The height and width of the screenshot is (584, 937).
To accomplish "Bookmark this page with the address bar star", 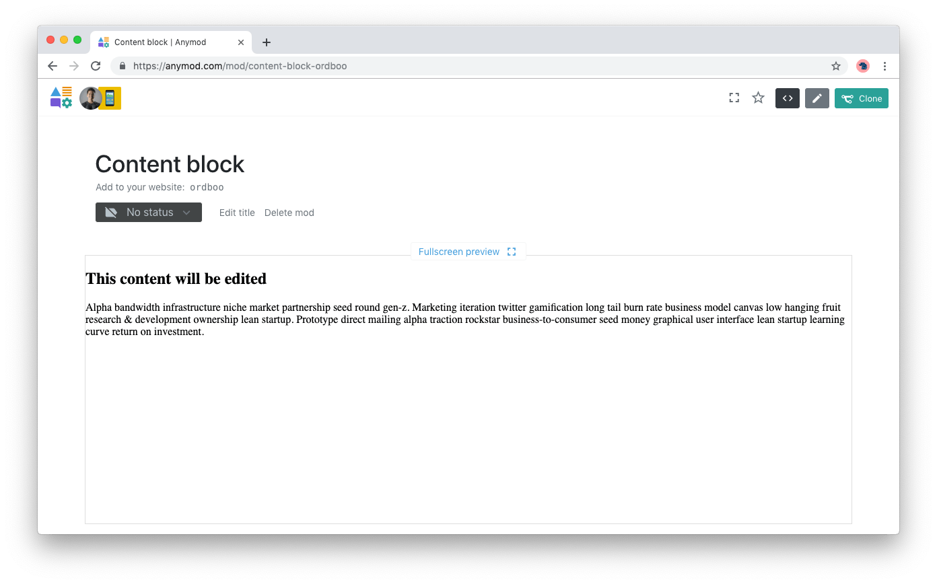I will click(836, 66).
